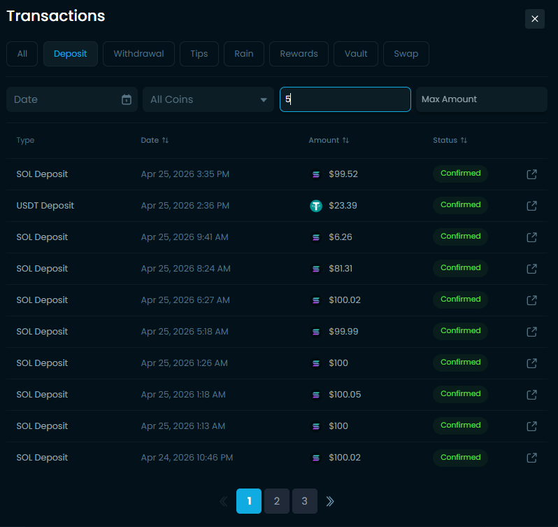Open external link for 1:13 AM deposit
The image size is (558, 527).
531,426
